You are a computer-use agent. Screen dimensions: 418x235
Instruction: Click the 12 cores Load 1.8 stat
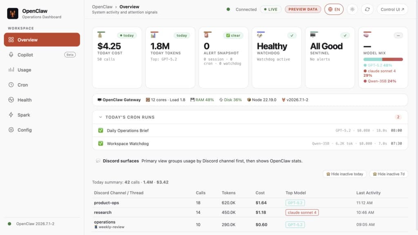click(166, 100)
